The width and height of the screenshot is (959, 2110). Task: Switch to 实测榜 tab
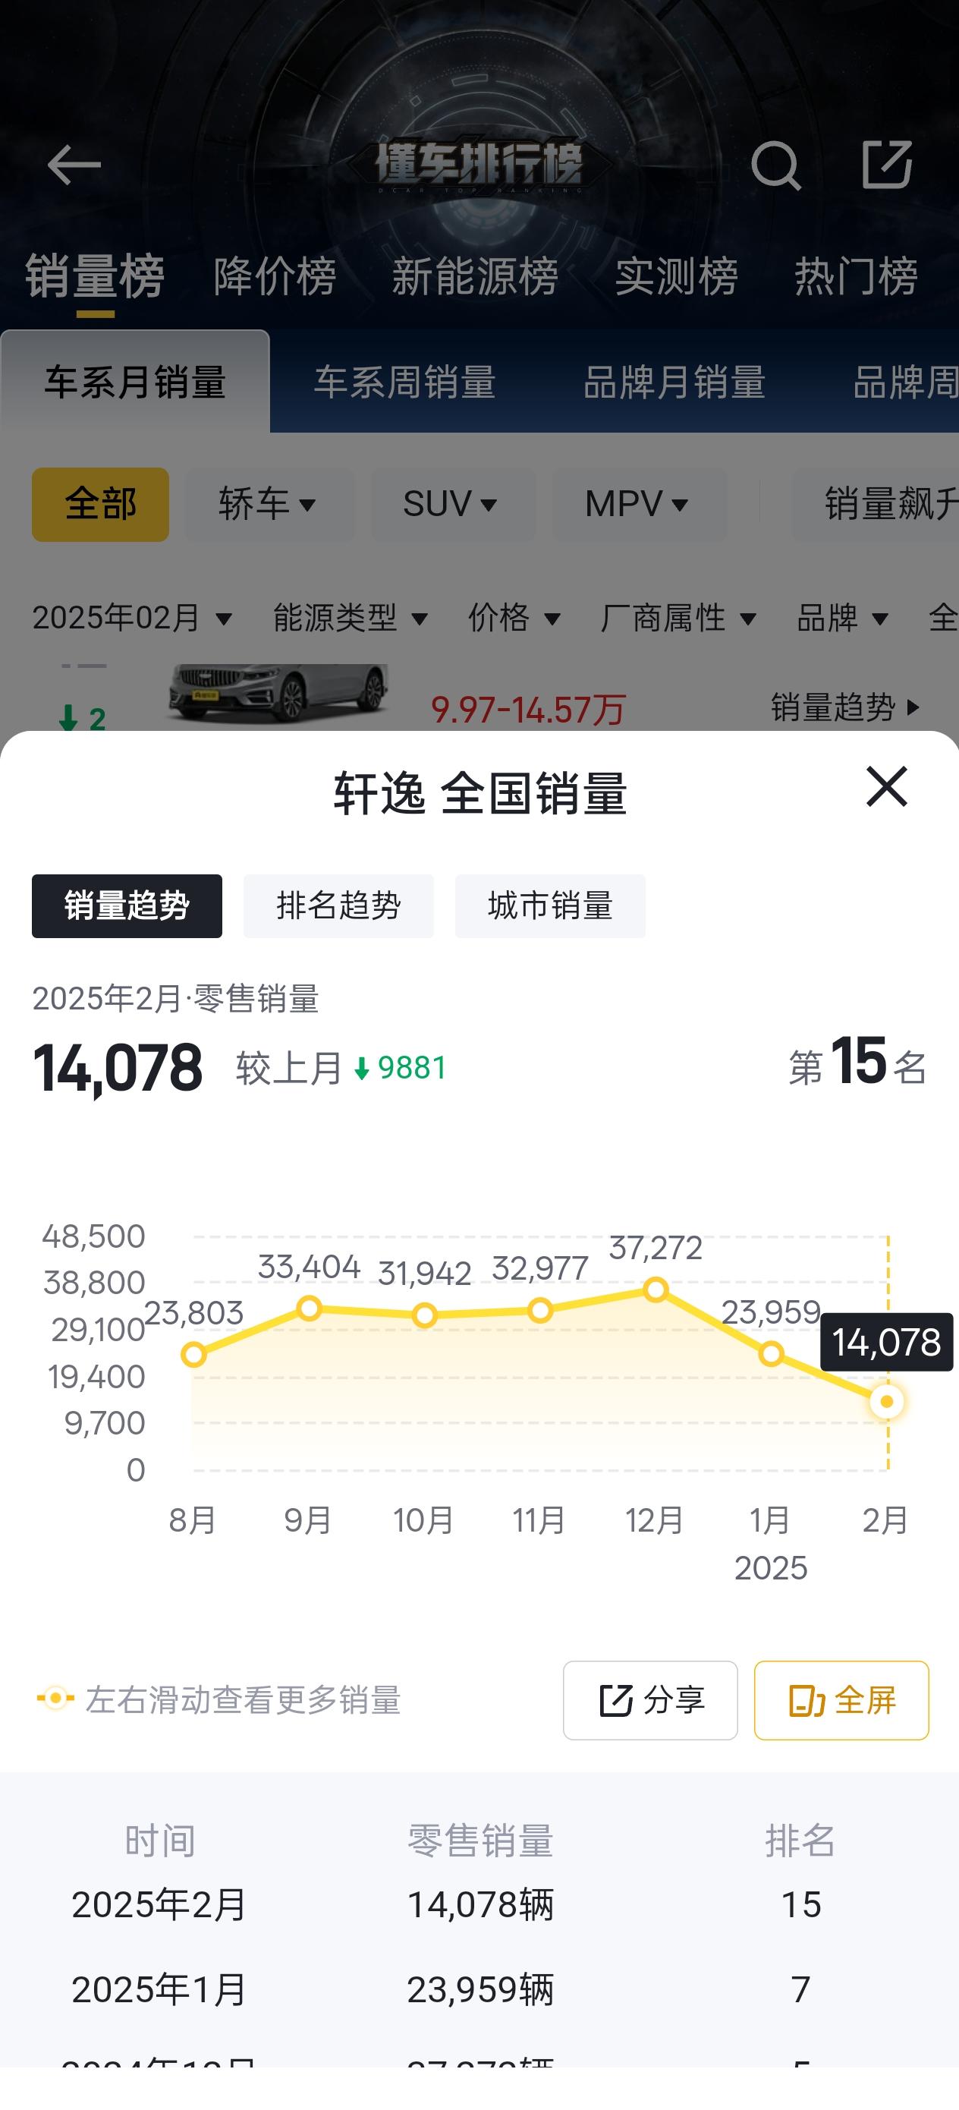tap(677, 276)
